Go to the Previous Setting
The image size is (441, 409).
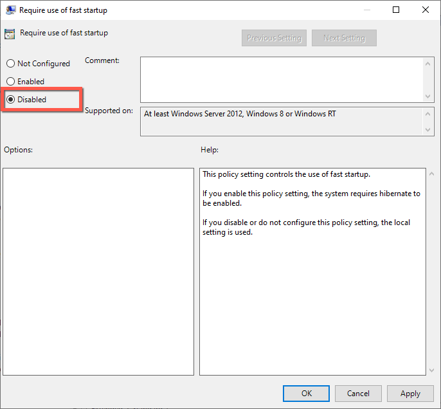[274, 38]
